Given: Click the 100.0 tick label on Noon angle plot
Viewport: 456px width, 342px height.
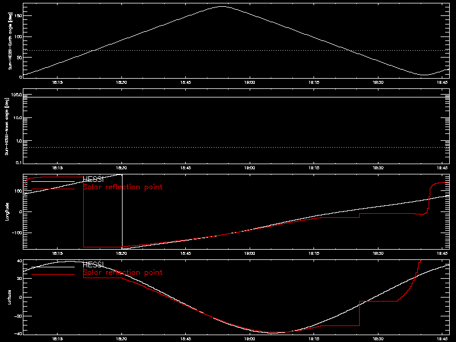Looking at the screenshot, I should click(17, 95).
